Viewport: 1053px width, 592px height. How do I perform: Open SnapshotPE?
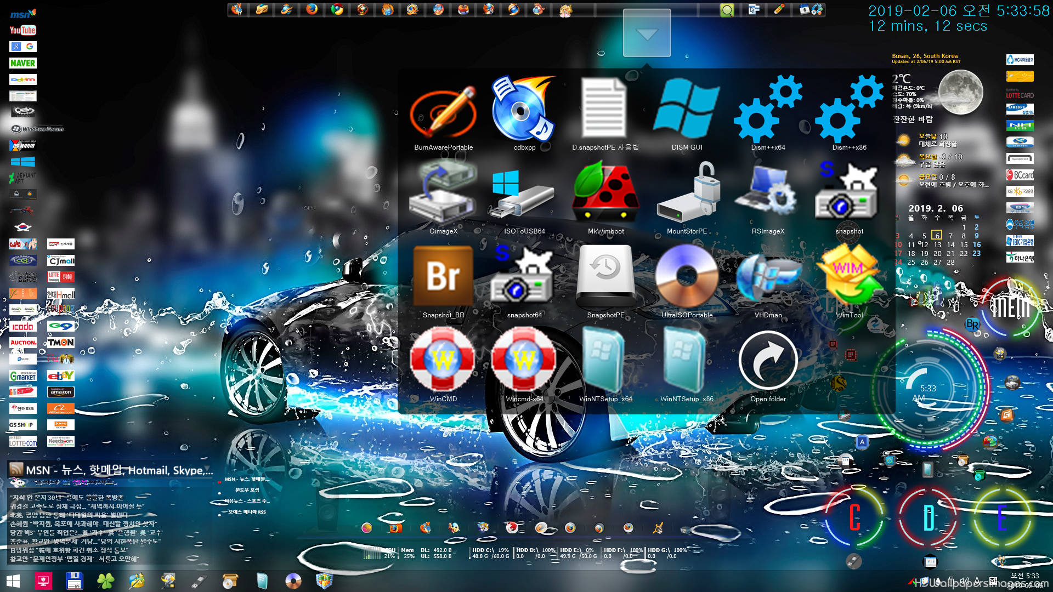[605, 276]
